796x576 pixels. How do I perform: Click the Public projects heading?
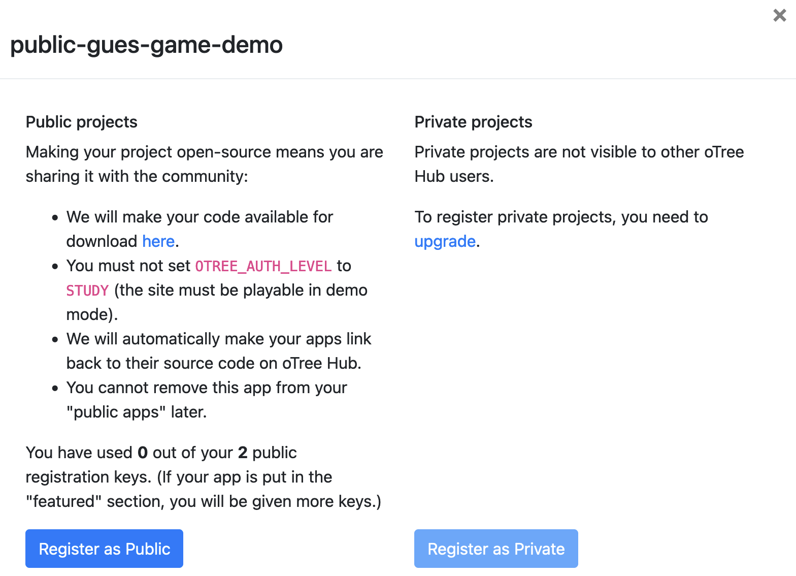click(81, 122)
